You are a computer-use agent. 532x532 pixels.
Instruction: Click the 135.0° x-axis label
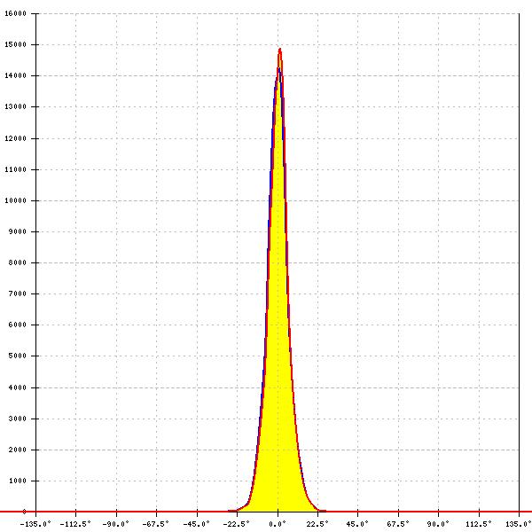pyautogui.click(x=519, y=524)
